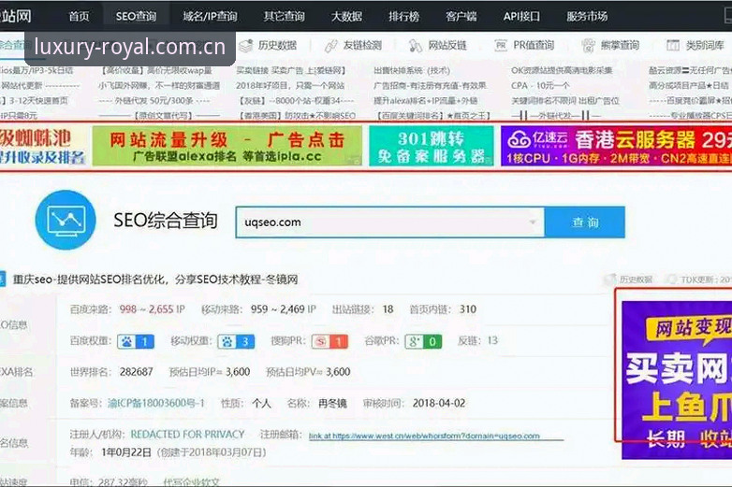Select the CPA - 10元一个 link

point(540,86)
